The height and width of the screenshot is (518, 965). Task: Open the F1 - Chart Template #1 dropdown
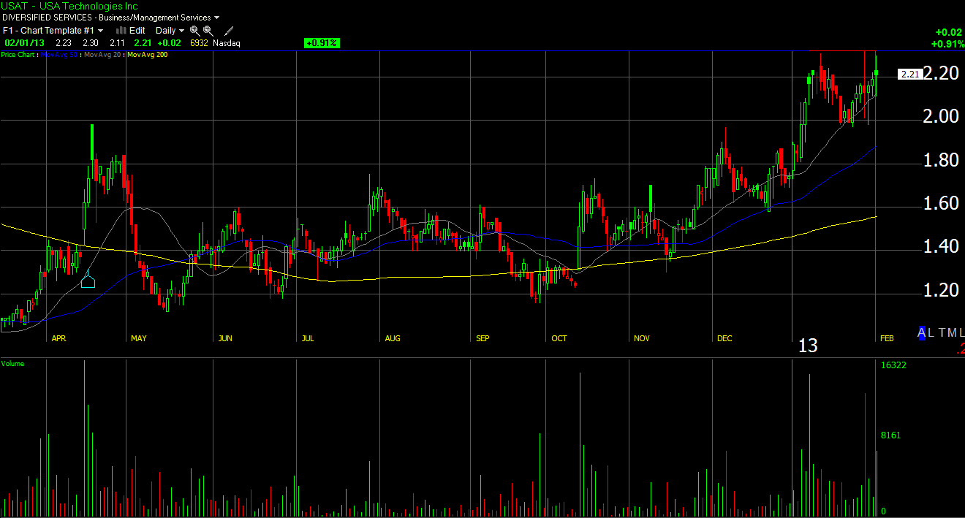(x=100, y=31)
